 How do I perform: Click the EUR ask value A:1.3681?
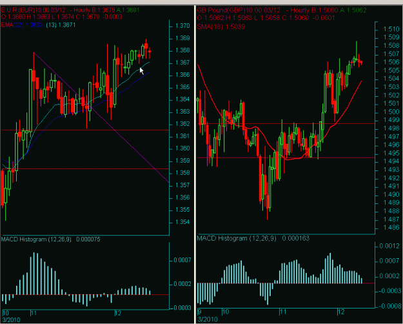point(128,10)
